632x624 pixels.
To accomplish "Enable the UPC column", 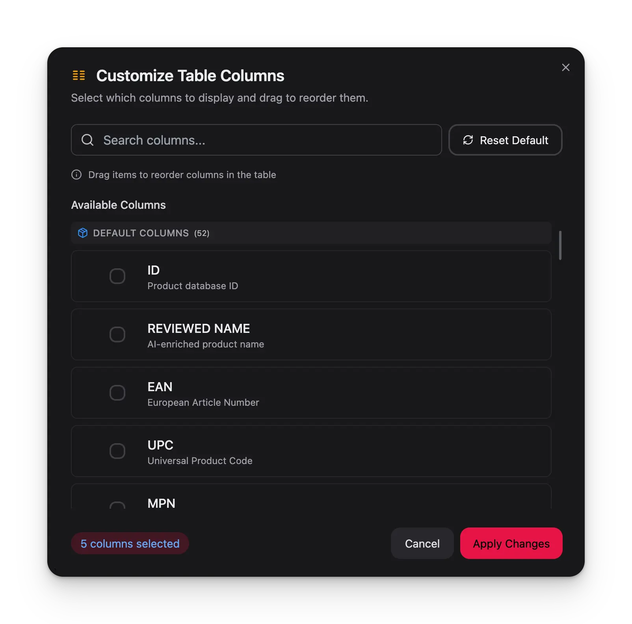I will (117, 451).
